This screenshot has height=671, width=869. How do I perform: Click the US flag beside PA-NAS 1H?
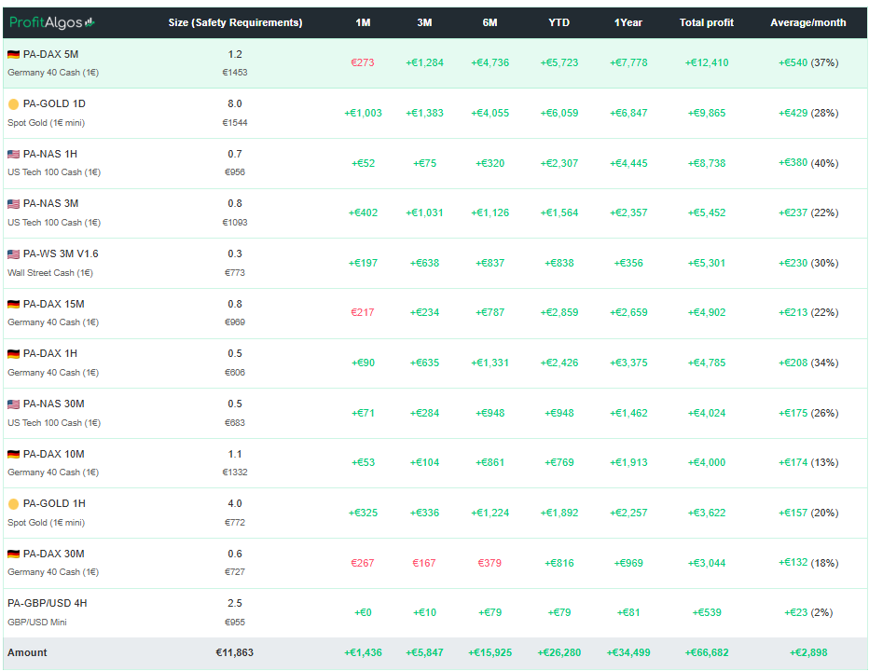click(x=13, y=155)
